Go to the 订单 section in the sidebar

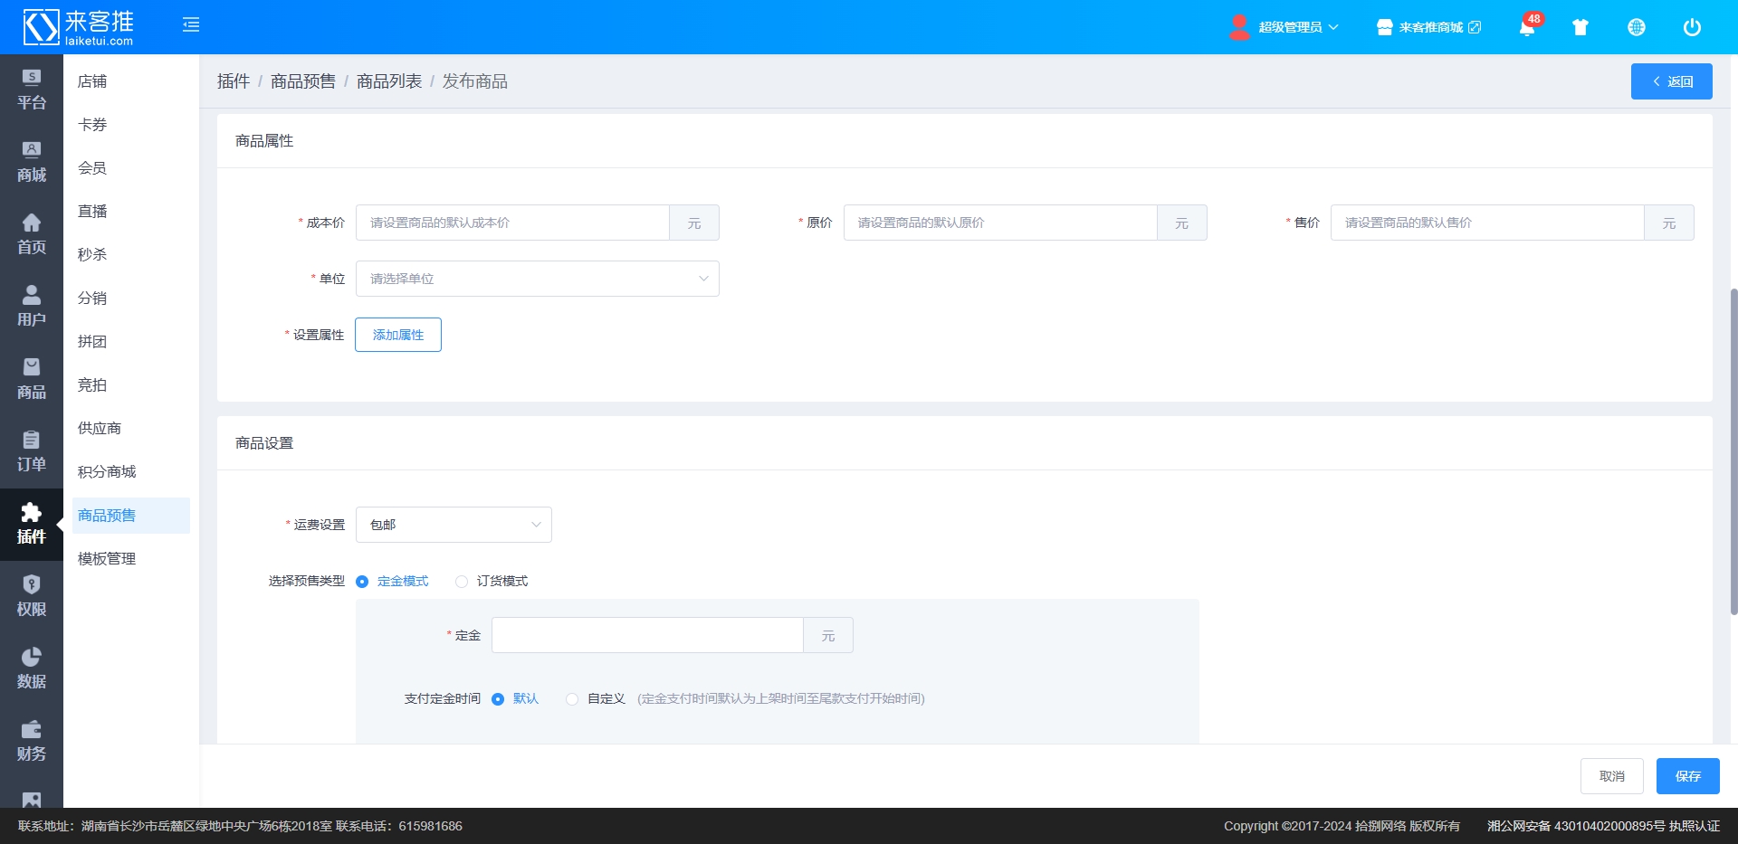[32, 451]
